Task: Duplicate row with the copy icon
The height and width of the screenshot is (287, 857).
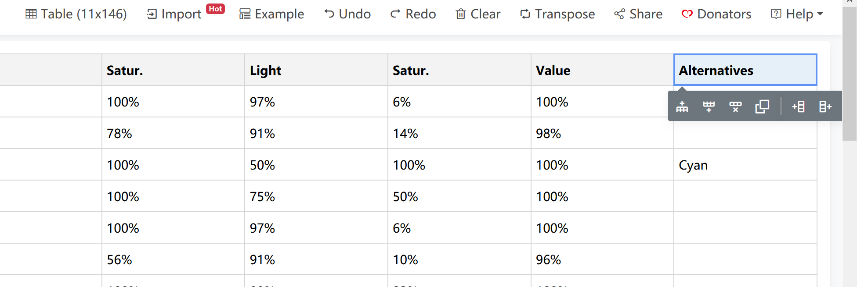Action: [x=762, y=106]
